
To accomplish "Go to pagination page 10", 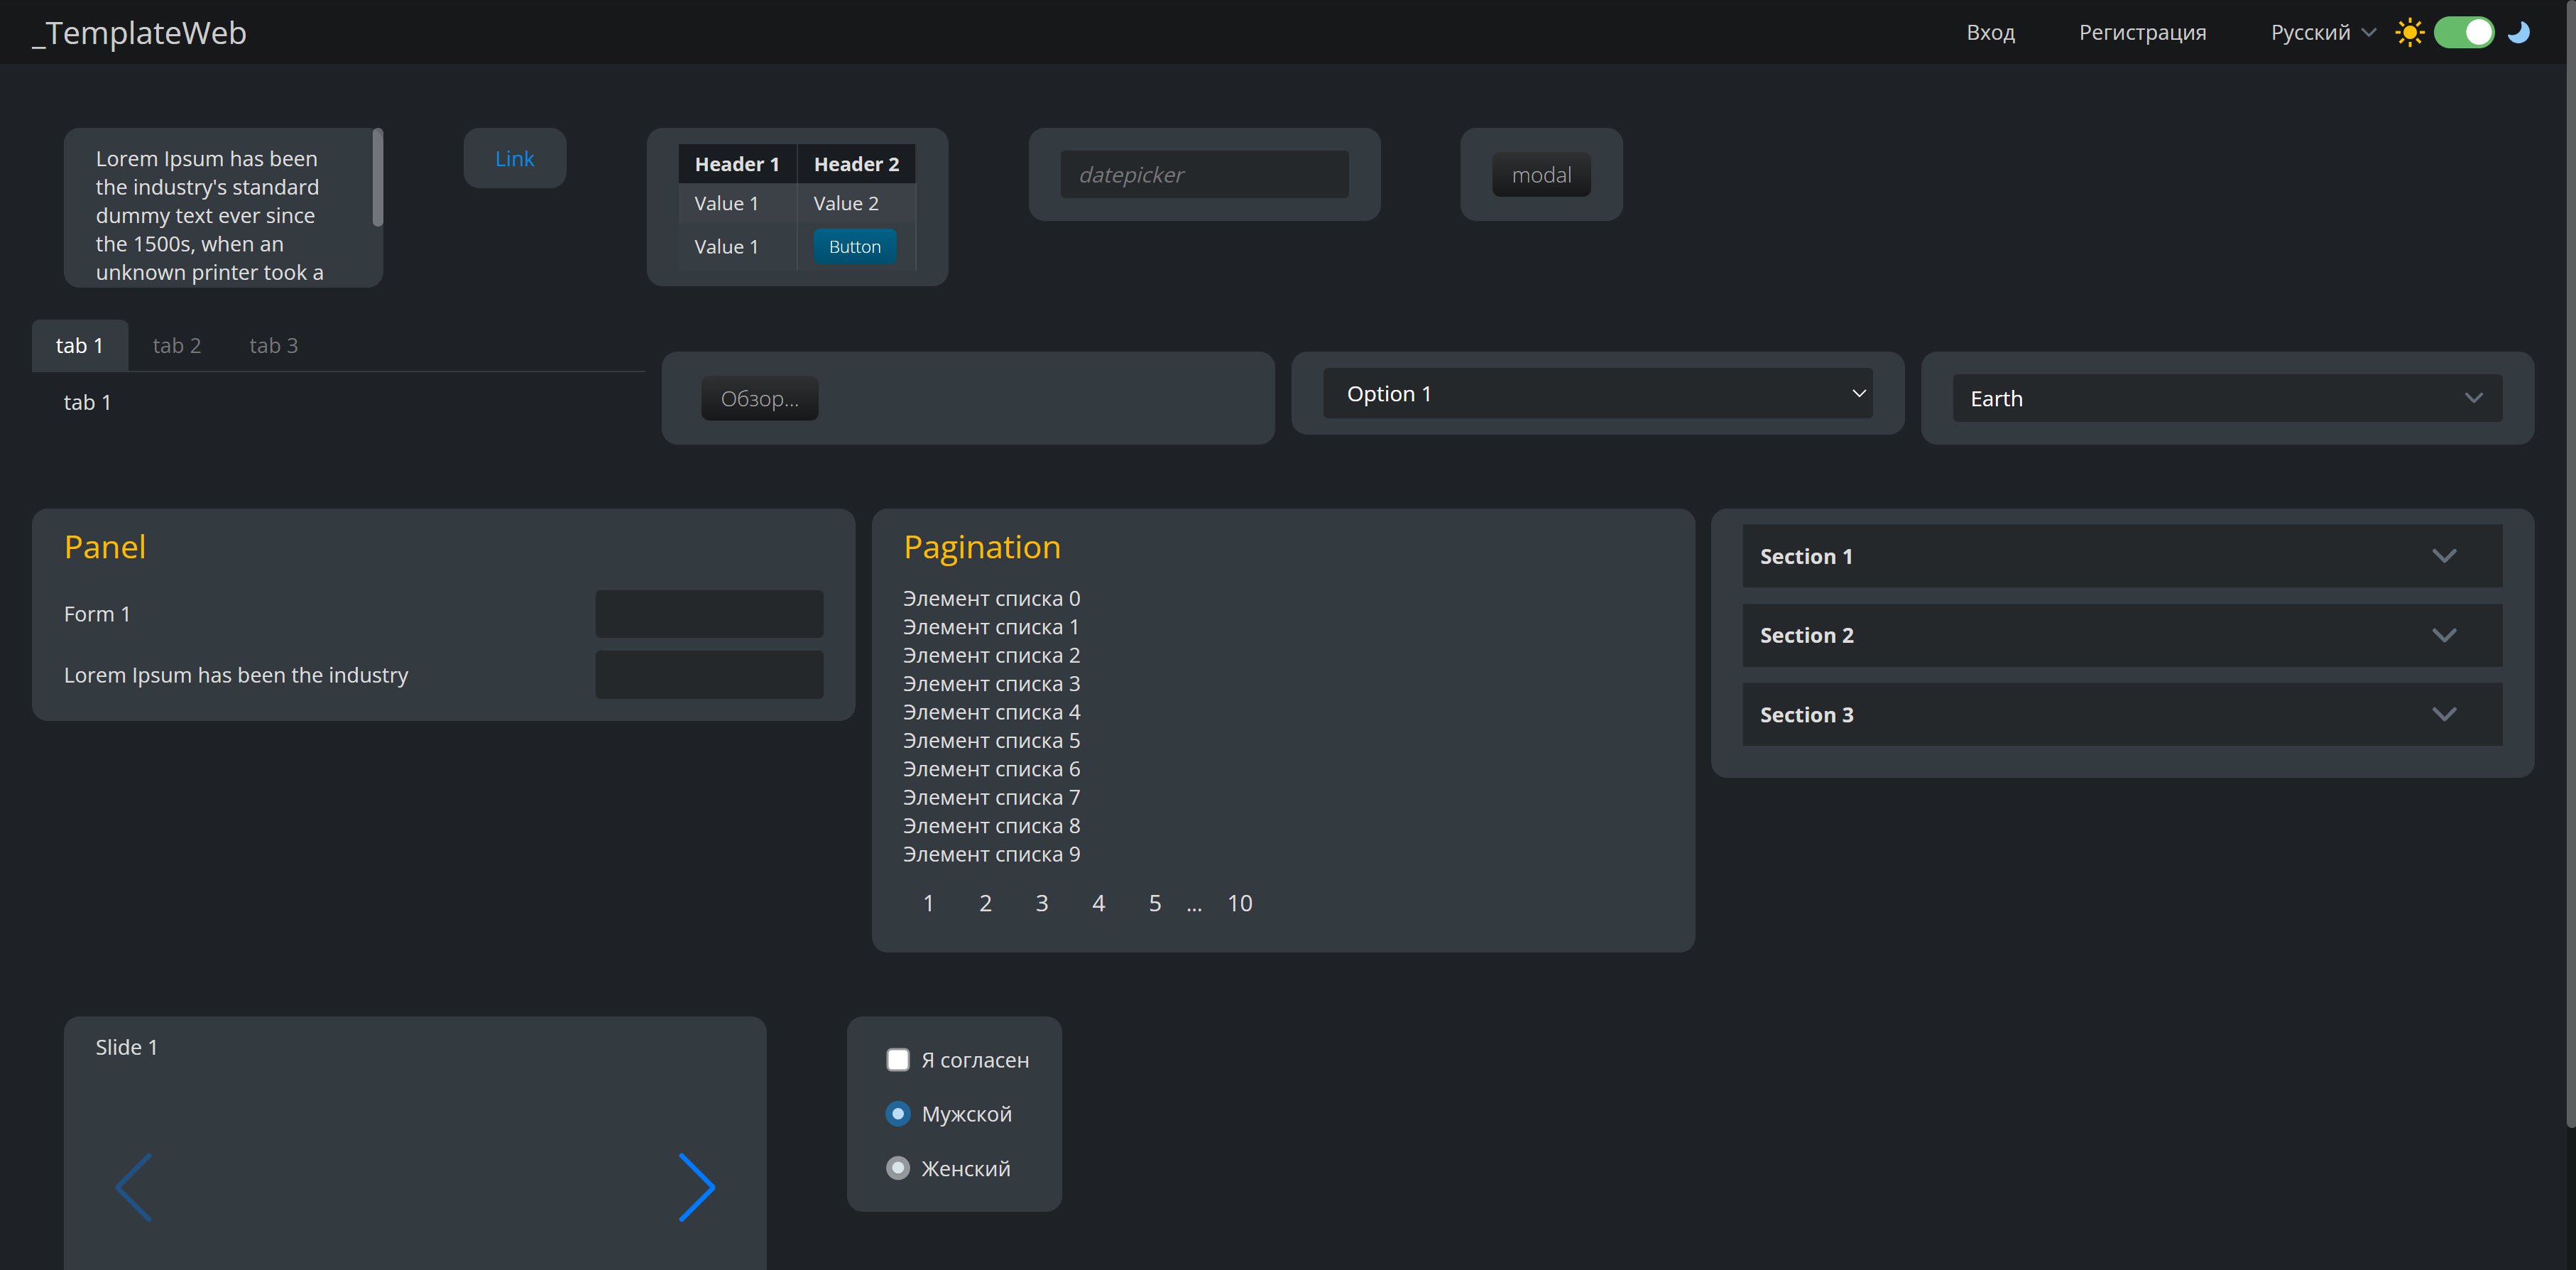I will (x=1239, y=903).
